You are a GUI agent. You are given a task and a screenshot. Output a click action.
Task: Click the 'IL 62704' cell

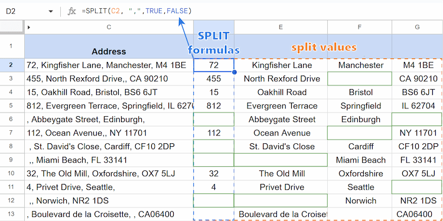(x=417, y=105)
